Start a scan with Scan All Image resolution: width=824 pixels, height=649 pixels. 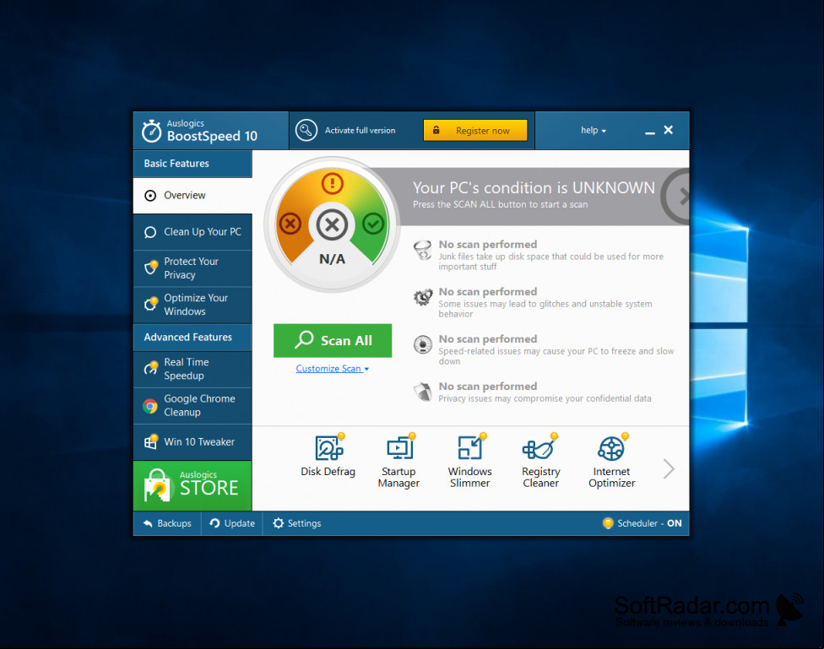pos(333,340)
